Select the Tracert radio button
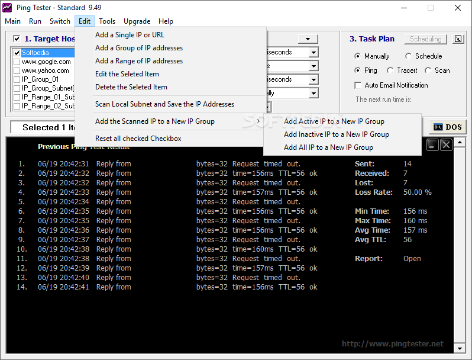Viewport: 472px width, 360px height. (390, 70)
